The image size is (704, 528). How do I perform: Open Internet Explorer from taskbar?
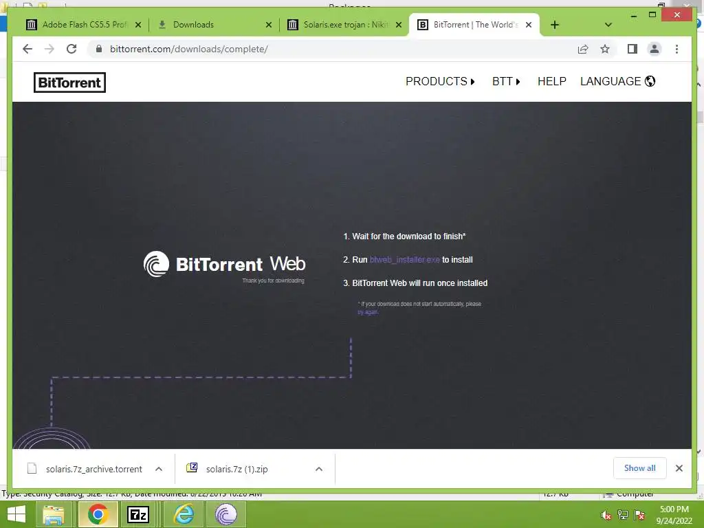coord(184,514)
